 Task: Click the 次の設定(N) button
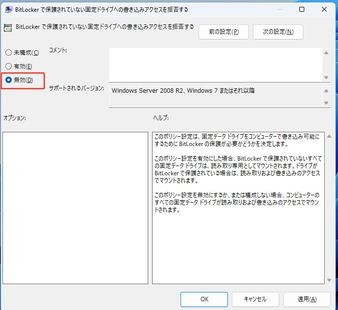[278, 32]
